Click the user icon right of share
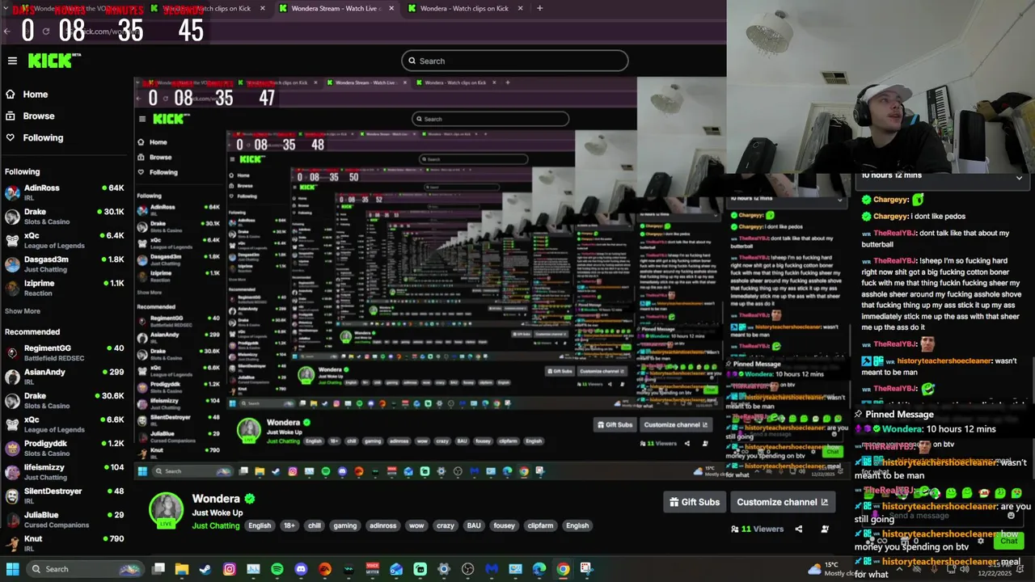Image resolution: width=1035 pixels, height=582 pixels. (825, 529)
